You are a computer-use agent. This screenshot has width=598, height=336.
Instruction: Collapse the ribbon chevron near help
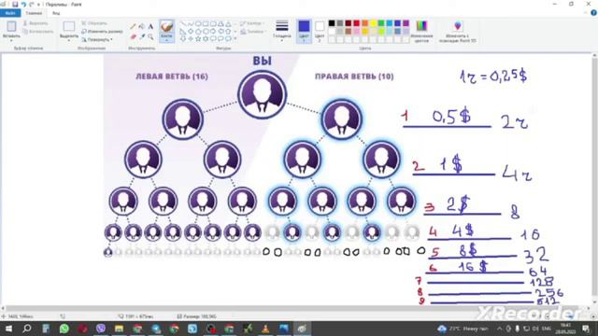pos(586,13)
